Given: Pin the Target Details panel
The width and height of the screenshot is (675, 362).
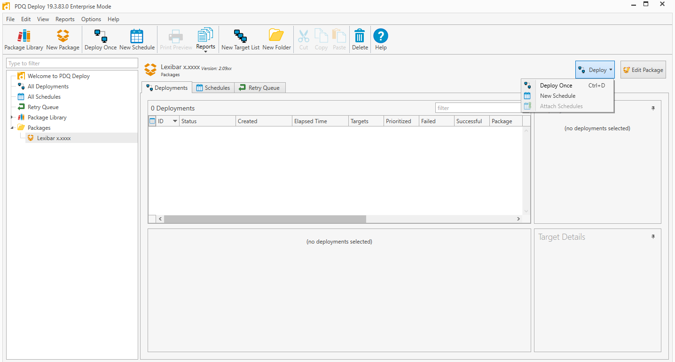Looking at the screenshot, I should click(653, 237).
